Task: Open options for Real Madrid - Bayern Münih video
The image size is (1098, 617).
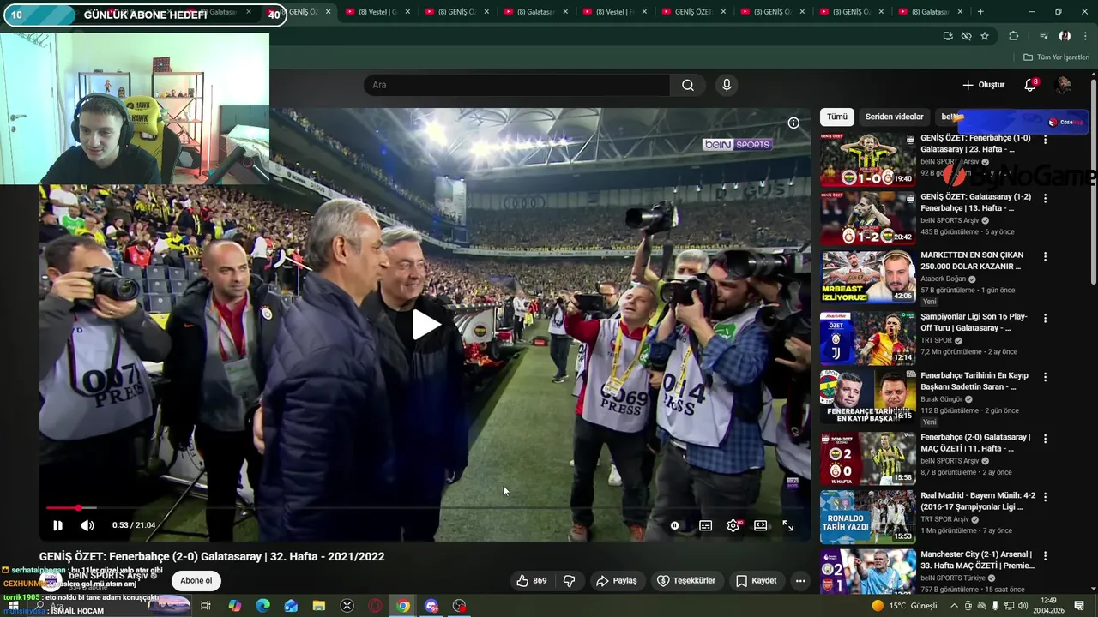Action: [1045, 496]
